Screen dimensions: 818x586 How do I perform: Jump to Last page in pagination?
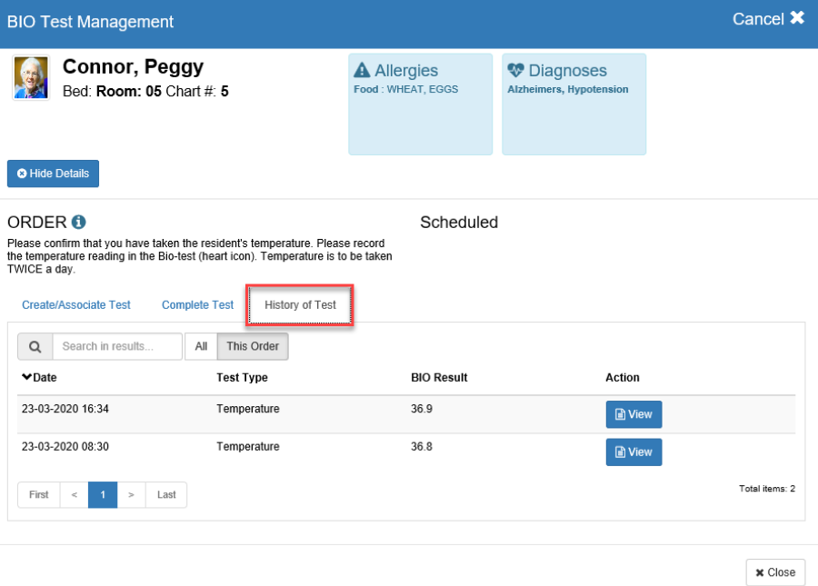tap(166, 495)
